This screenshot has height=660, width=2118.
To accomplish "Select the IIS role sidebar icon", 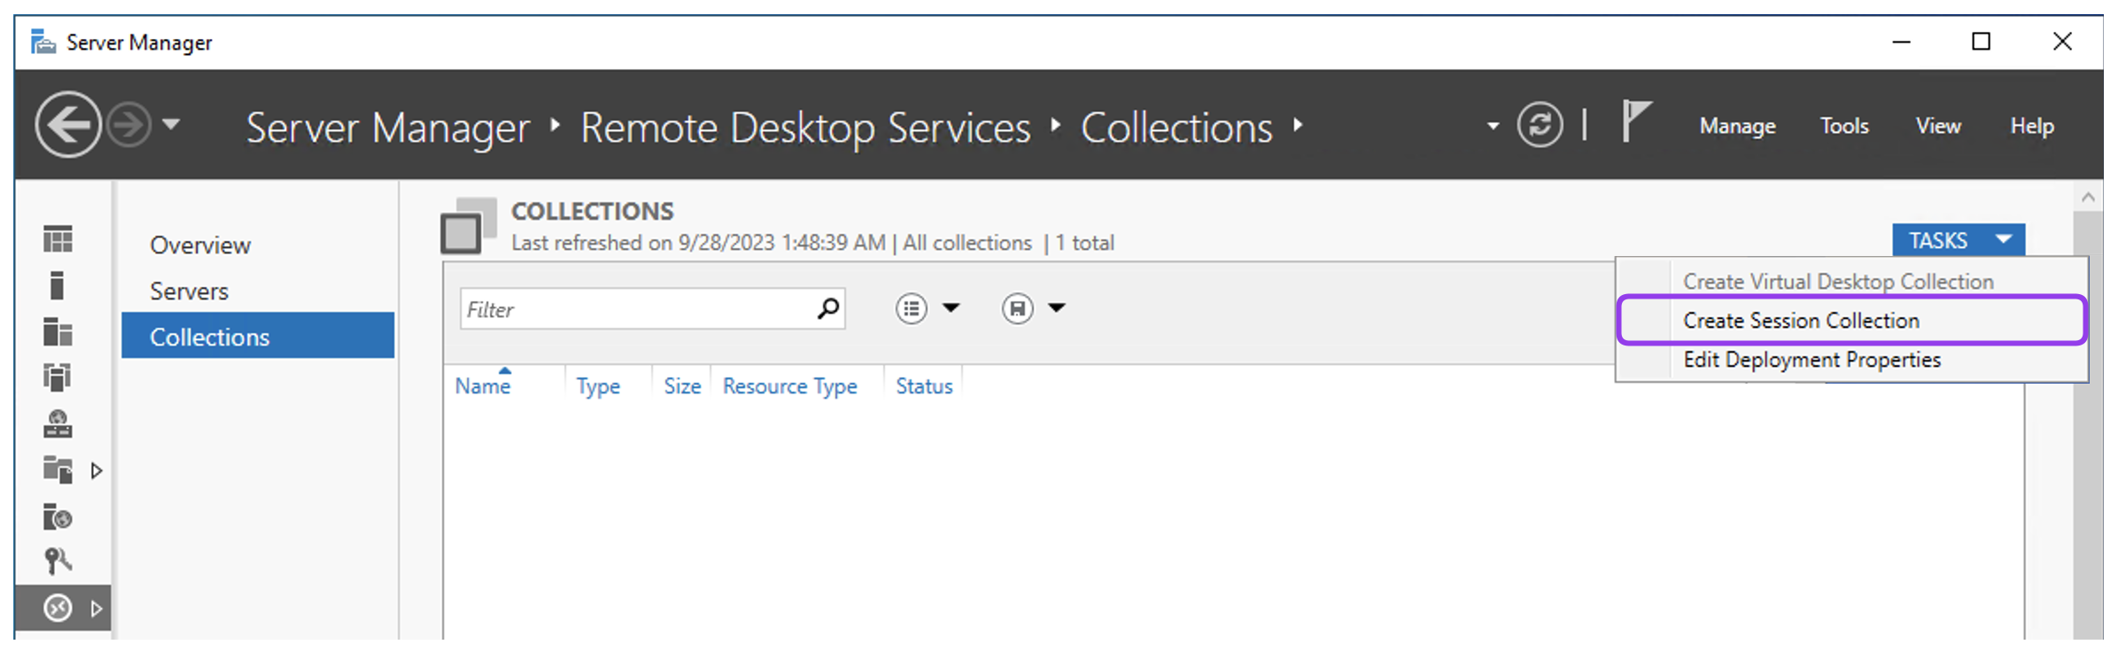I will tap(58, 516).
